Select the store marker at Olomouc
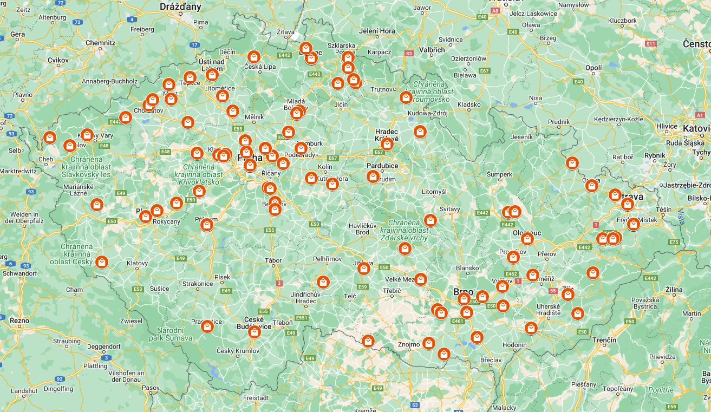The image size is (711, 412). (x=527, y=238)
